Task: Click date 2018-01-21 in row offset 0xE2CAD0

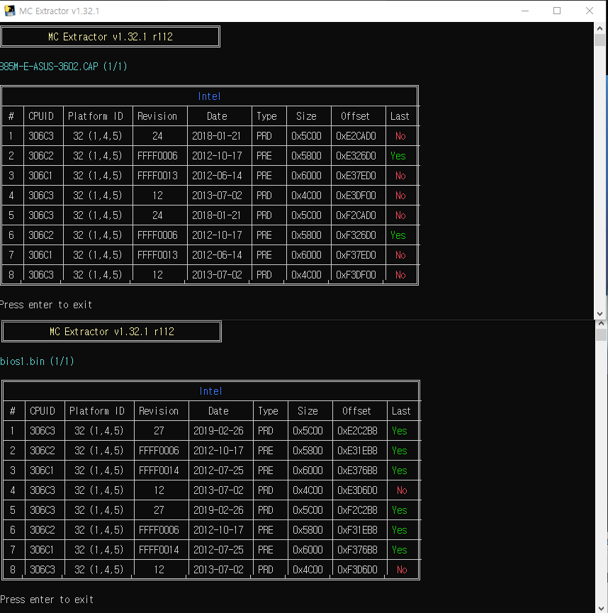Action: (x=217, y=136)
